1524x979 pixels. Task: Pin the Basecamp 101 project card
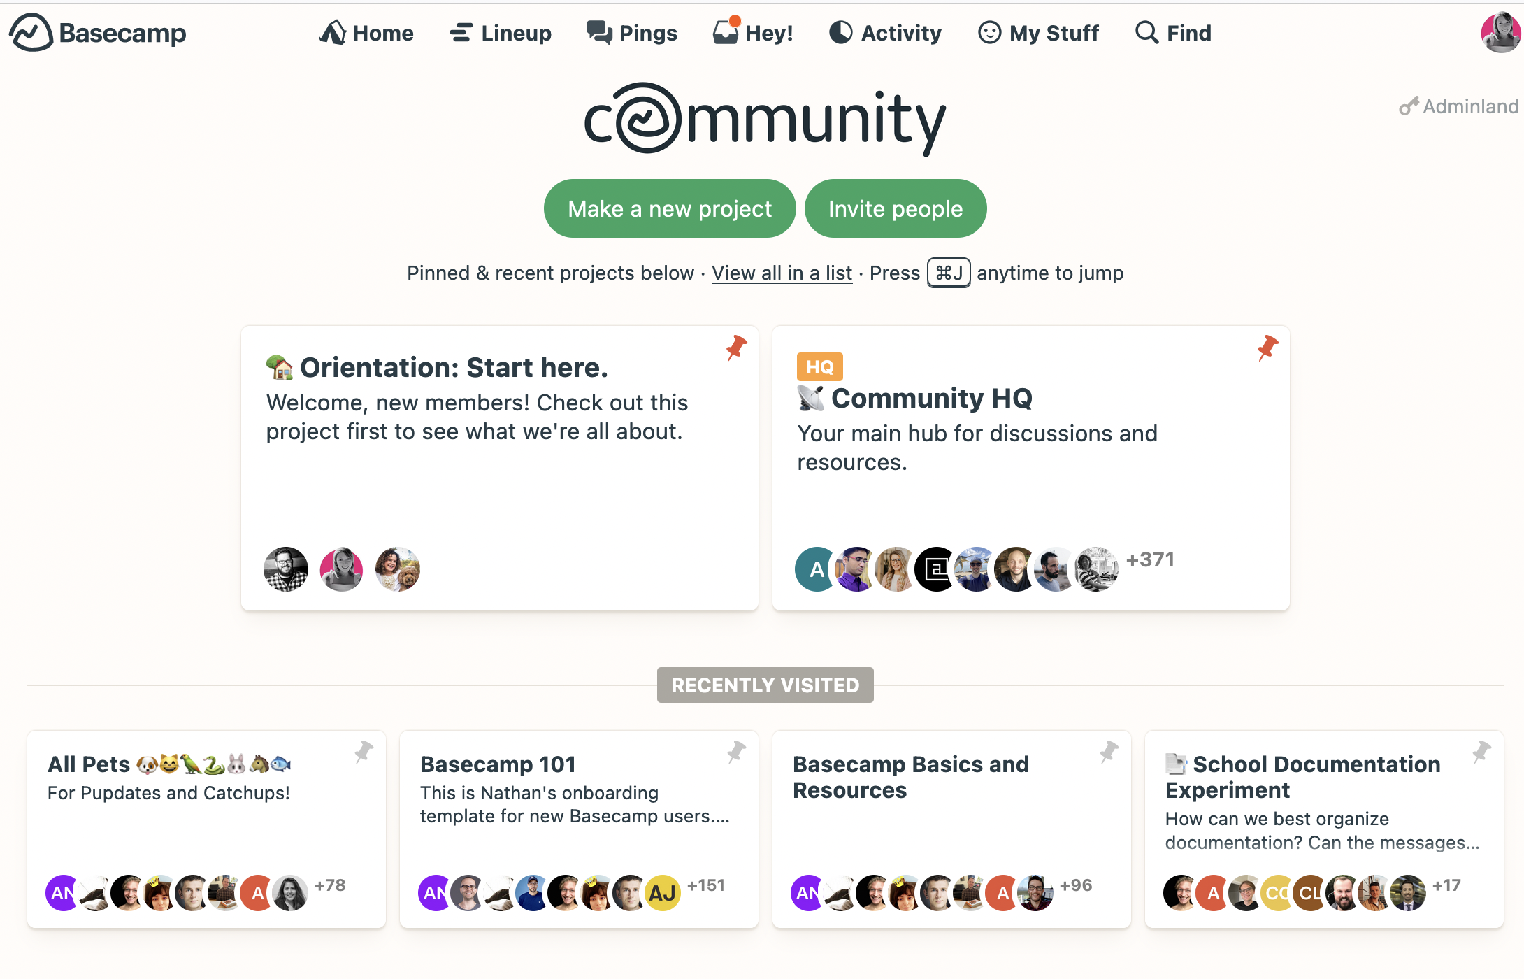(x=738, y=752)
